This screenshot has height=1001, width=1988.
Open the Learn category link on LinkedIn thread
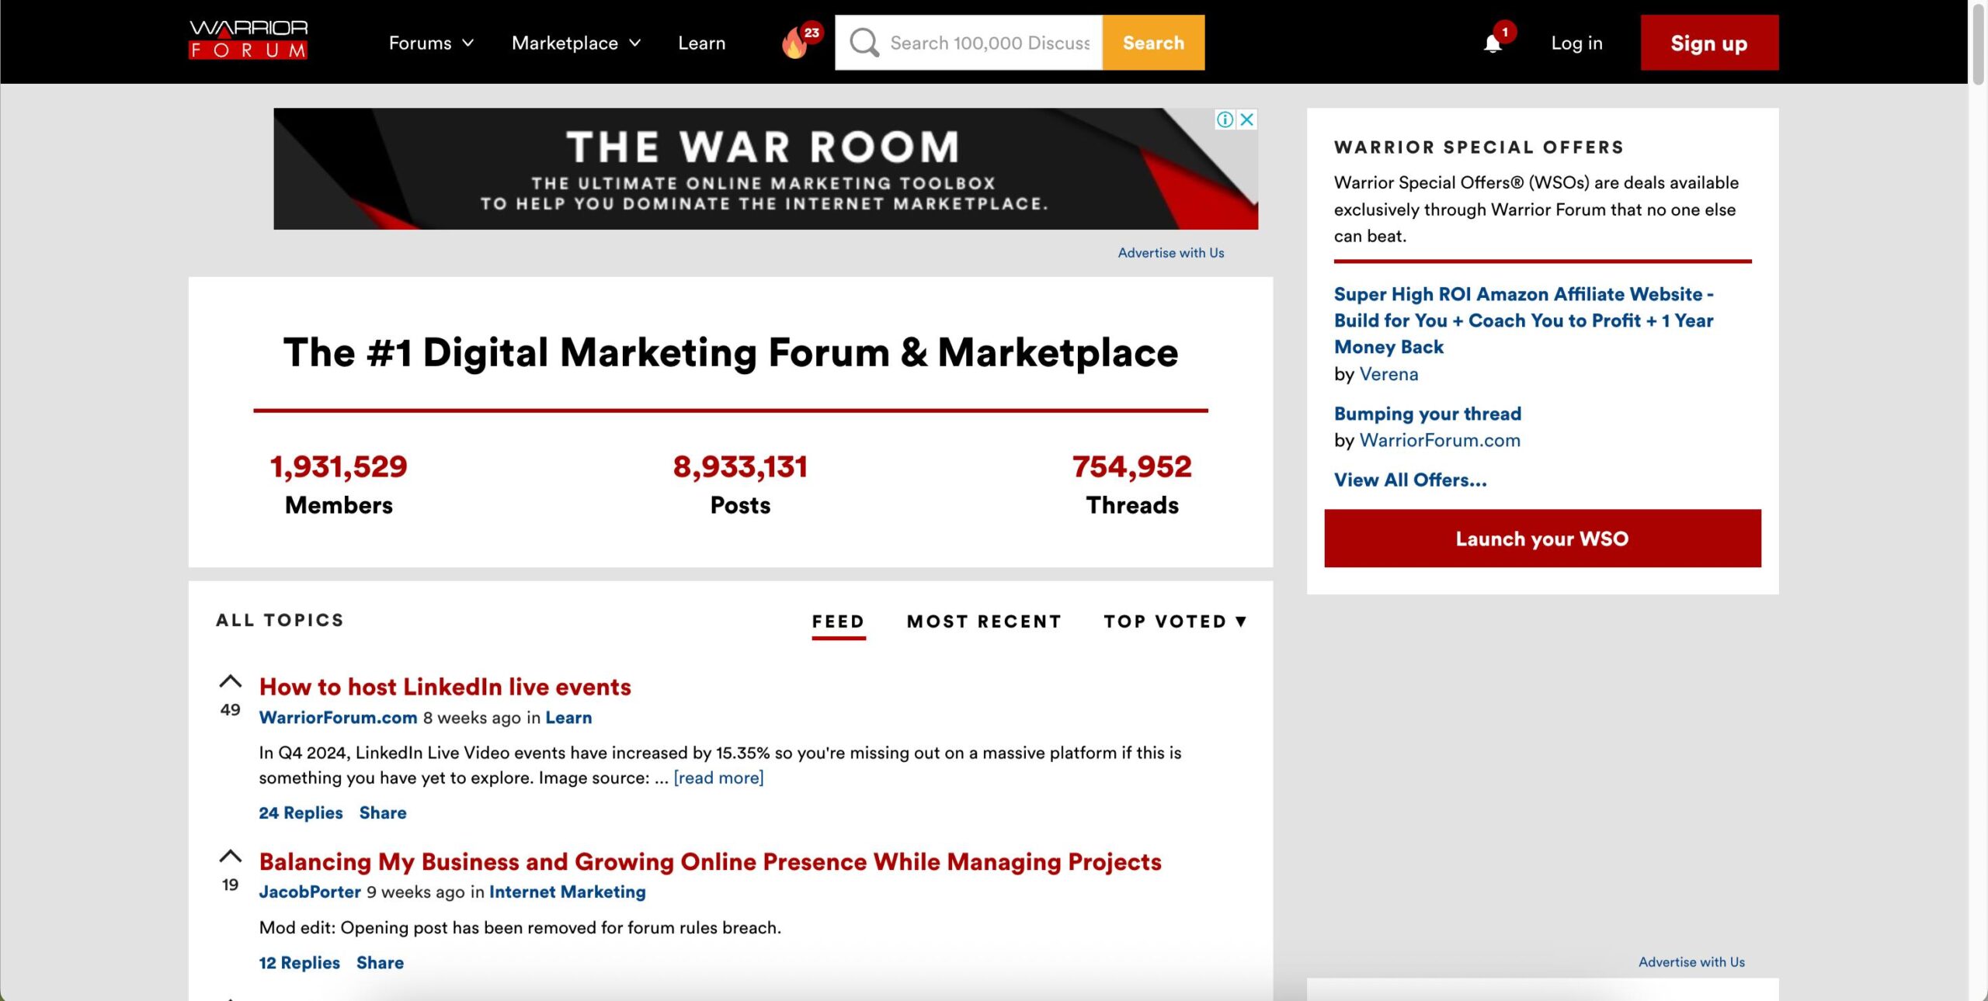(568, 718)
